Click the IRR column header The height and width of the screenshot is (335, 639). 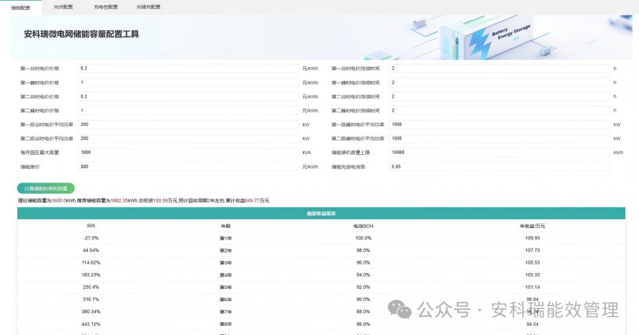[91, 226]
